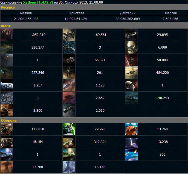188x174 pixels.
Task: Select energy value 7.607.056
Action: click(x=170, y=19)
